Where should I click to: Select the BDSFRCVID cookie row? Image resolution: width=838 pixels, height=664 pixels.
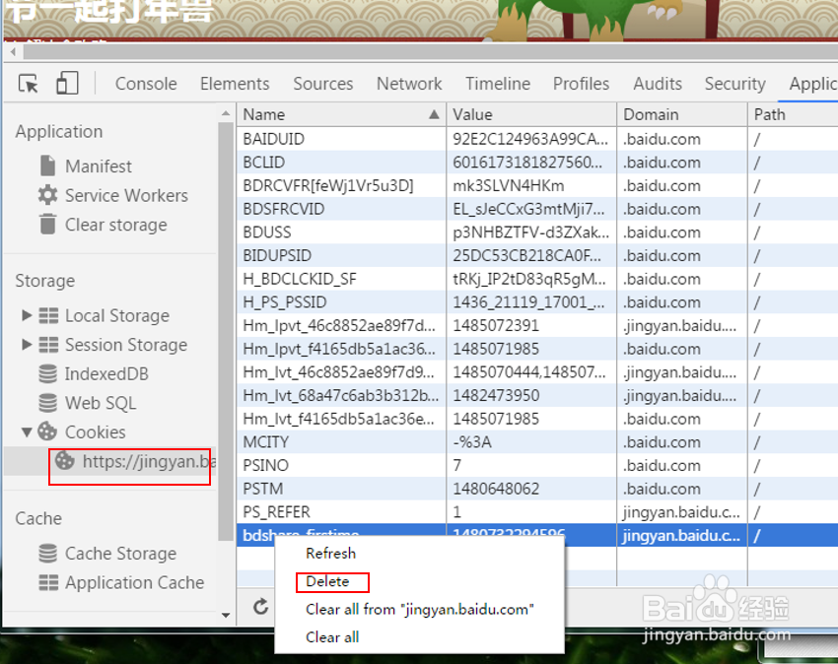pos(537,209)
